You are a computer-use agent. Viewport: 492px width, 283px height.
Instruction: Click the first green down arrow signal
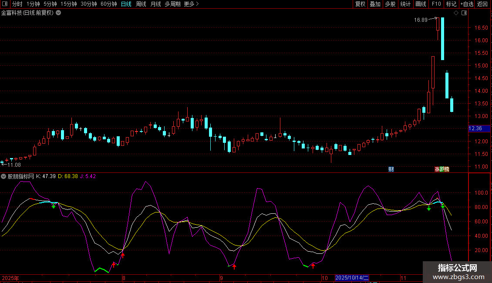[54, 206]
